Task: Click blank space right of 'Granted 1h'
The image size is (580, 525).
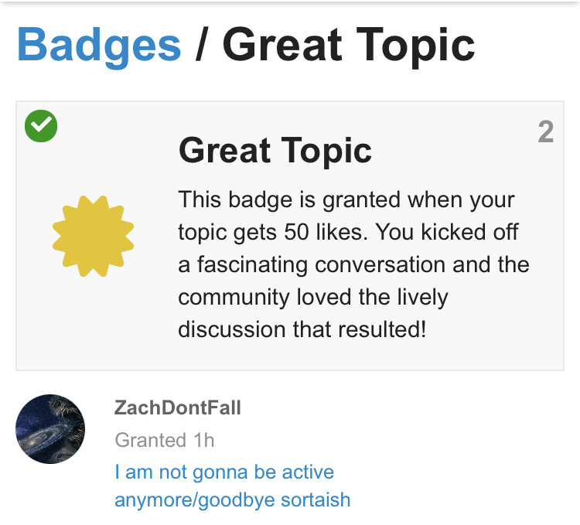Action: pos(387,440)
